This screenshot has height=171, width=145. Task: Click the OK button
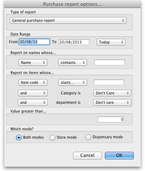pos(119,155)
